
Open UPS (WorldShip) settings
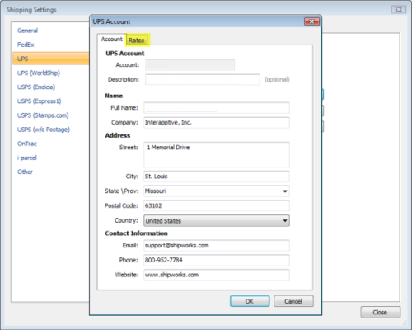[x=39, y=73]
